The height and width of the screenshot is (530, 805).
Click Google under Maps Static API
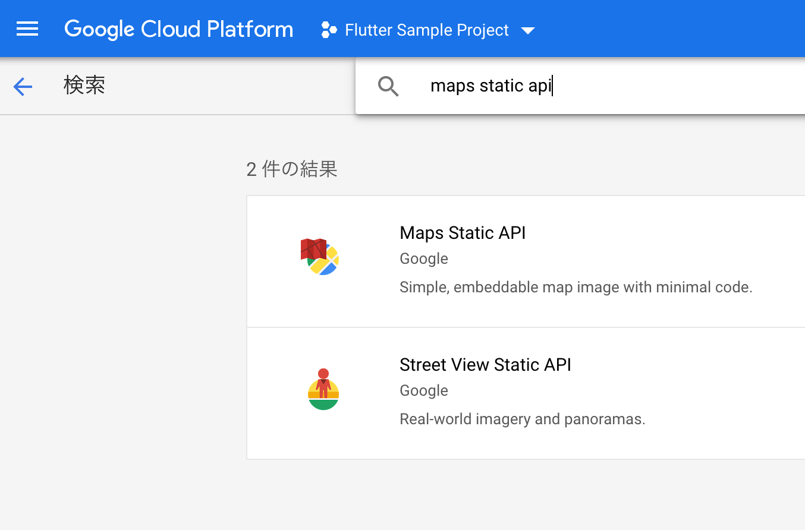pyautogui.click(x=424, y=259)
